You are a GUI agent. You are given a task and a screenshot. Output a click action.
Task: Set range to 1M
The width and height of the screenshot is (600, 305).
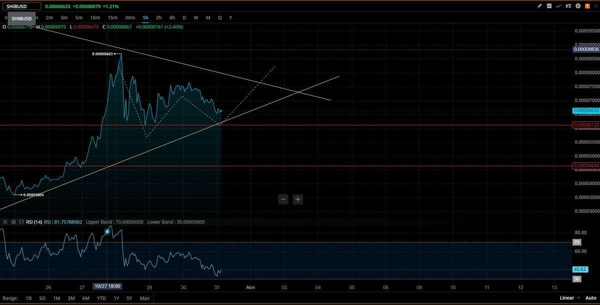(x=56, y=298)
